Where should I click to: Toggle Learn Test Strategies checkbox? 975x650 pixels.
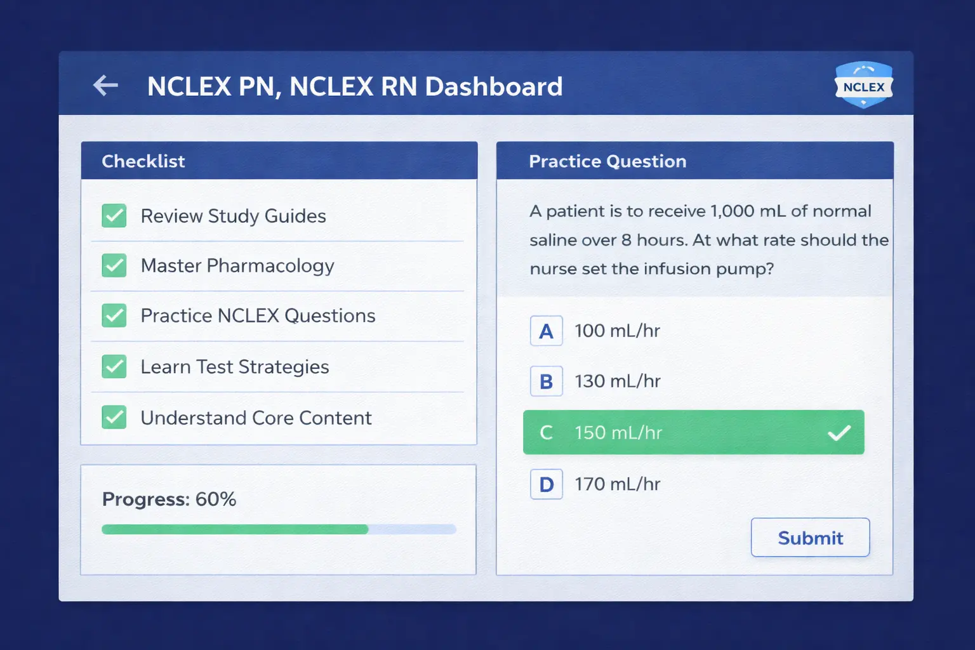tap(114, 366)
